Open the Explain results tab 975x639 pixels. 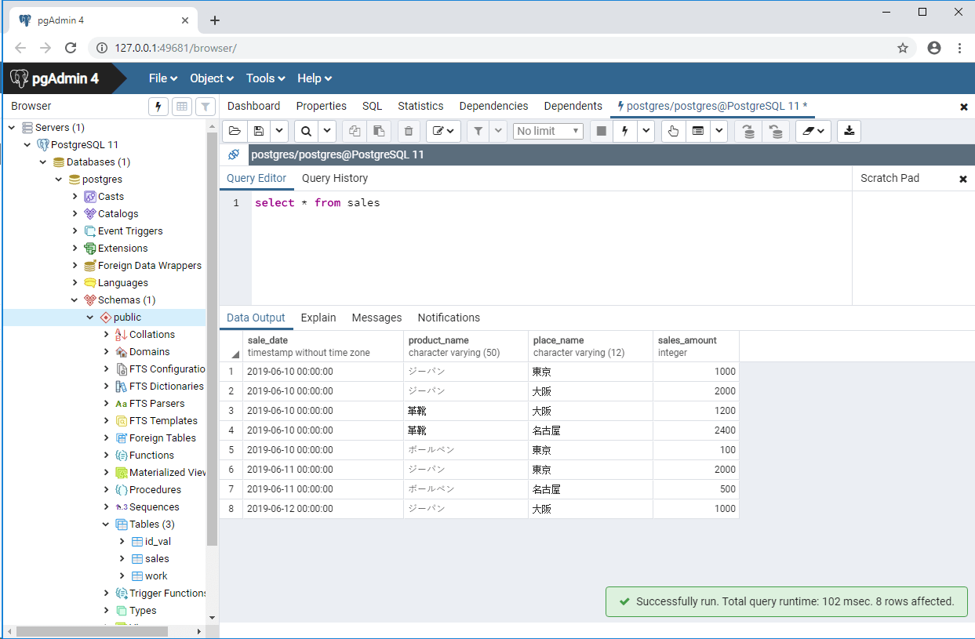(x=318, y=318)
